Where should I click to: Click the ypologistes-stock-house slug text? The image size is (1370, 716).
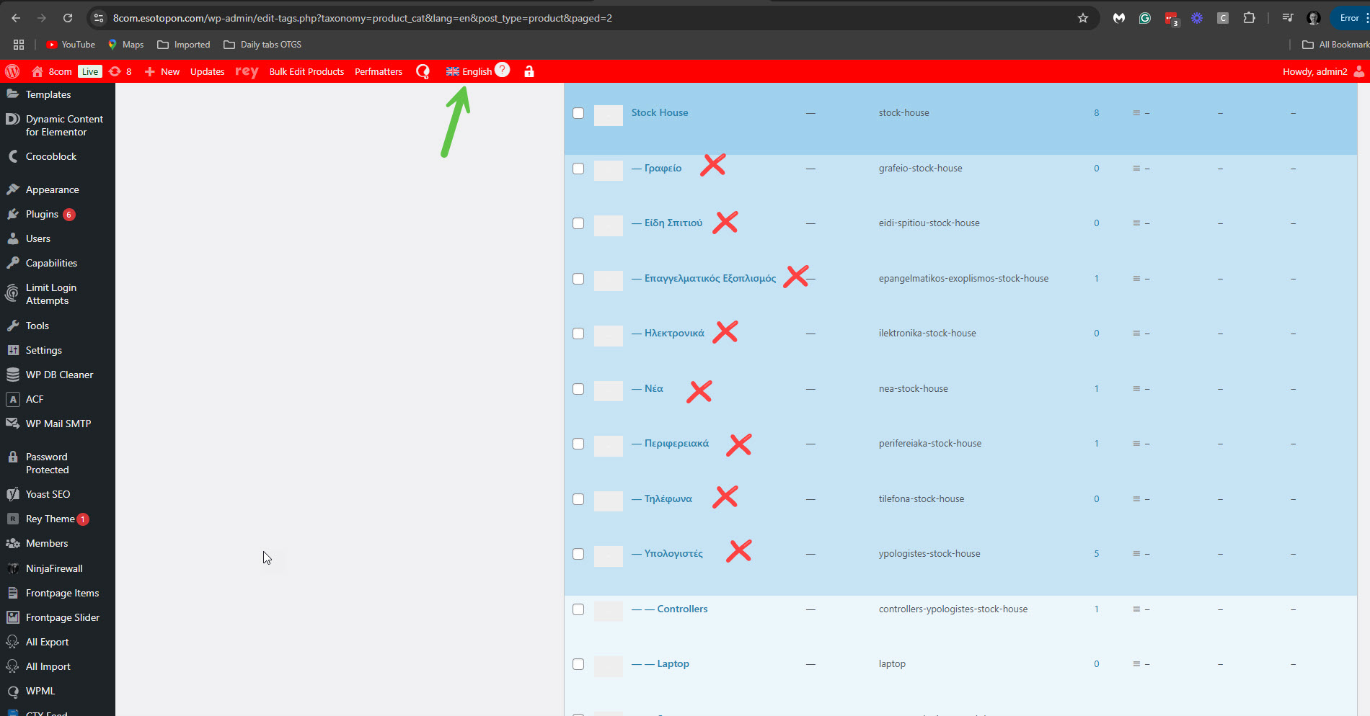pos(929,554)
